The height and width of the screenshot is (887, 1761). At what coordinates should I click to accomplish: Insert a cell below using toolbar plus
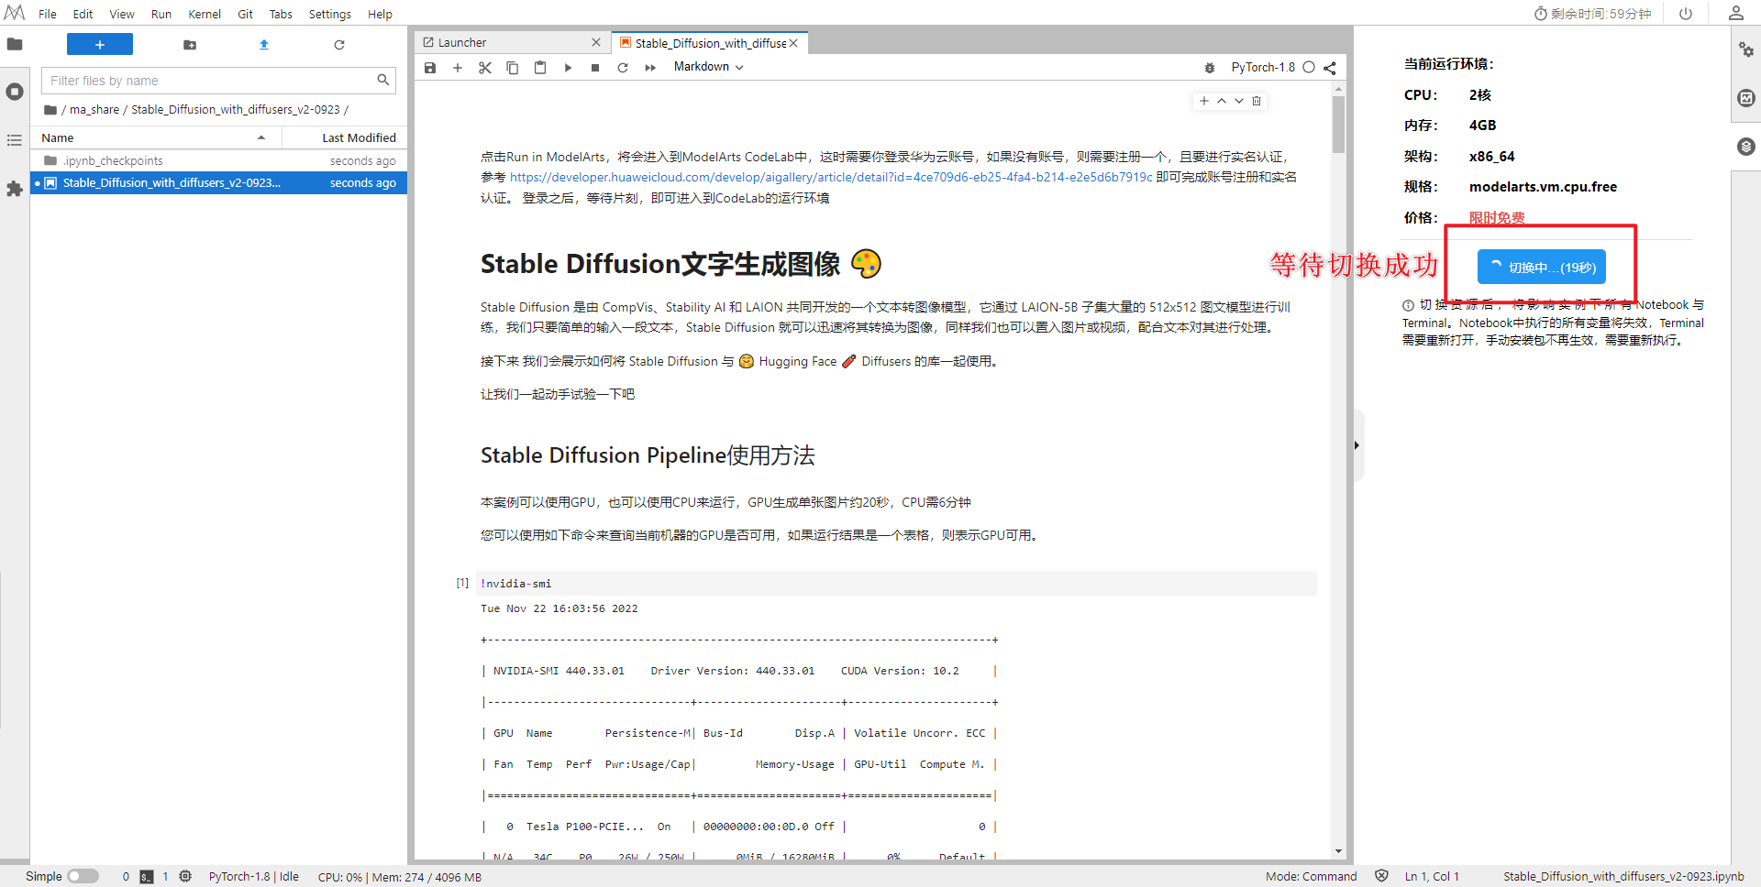pyautogui.click(x=458, y=68)
